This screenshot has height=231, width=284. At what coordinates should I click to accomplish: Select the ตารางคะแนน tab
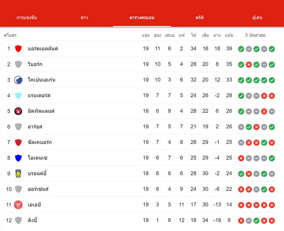142,18
